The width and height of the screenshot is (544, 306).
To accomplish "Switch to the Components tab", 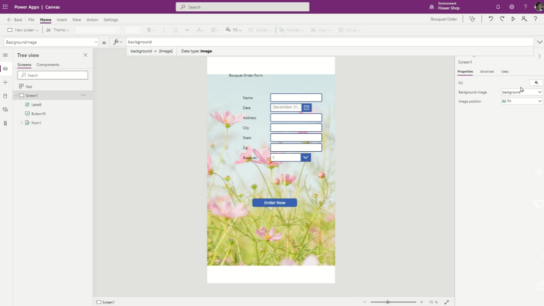I will tap(48, 65).
